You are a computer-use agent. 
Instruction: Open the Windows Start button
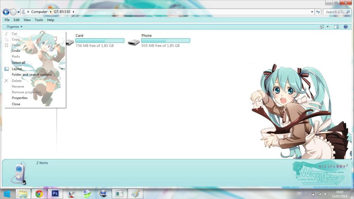(7, 194)
